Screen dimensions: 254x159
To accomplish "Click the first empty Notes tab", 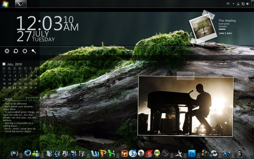I will coord(30,99).
